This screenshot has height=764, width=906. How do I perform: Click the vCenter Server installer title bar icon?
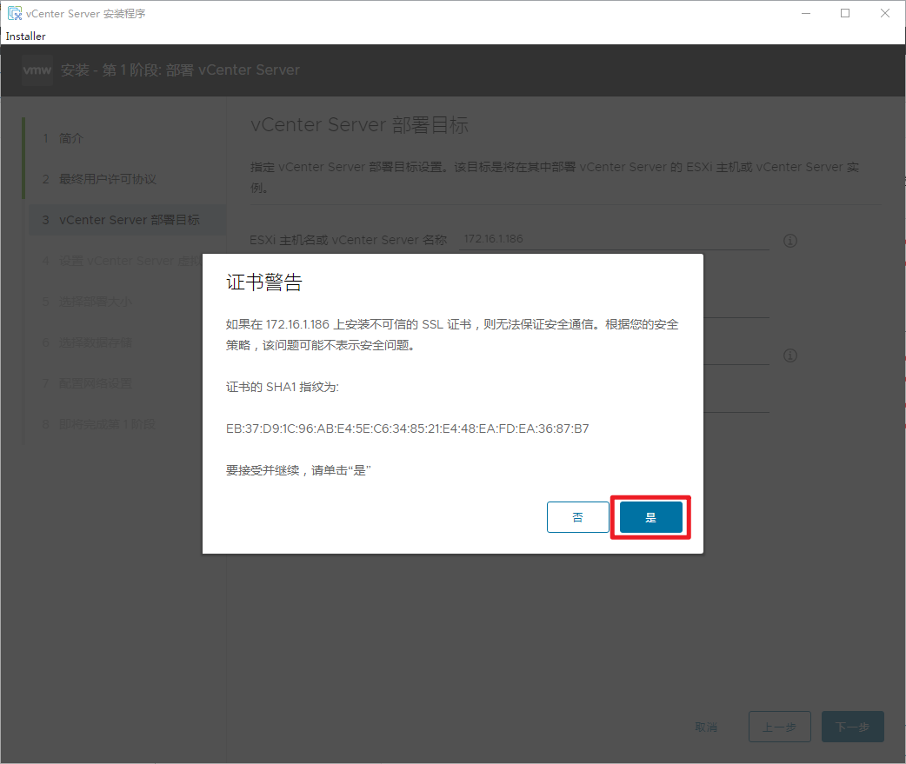coord(15,13)
